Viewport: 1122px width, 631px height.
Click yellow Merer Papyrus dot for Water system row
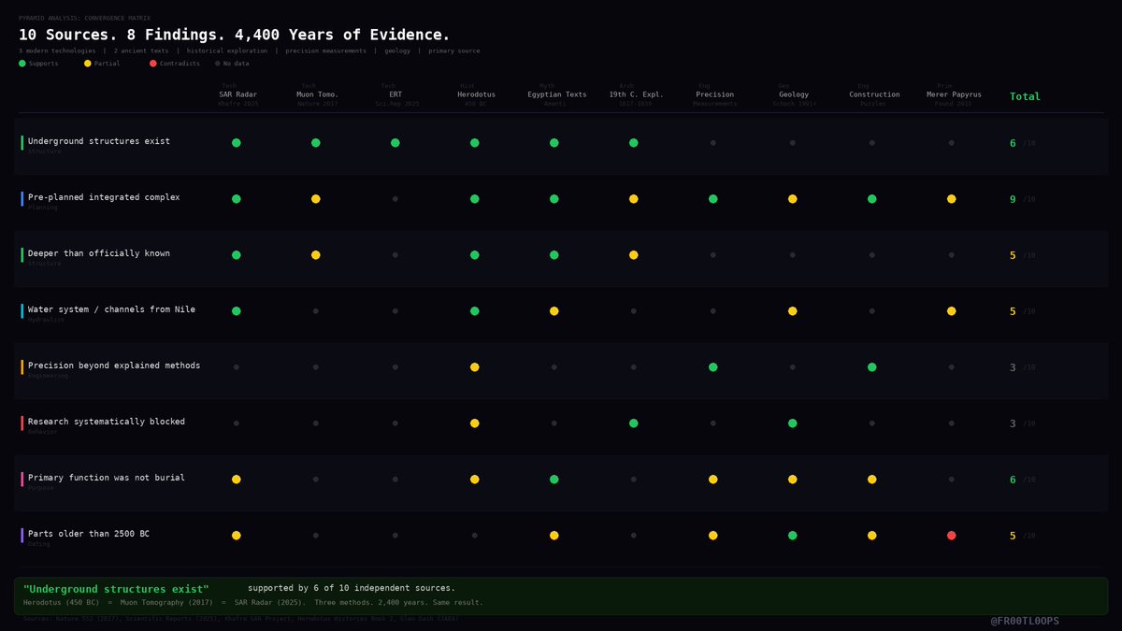[x=952, y=311]
